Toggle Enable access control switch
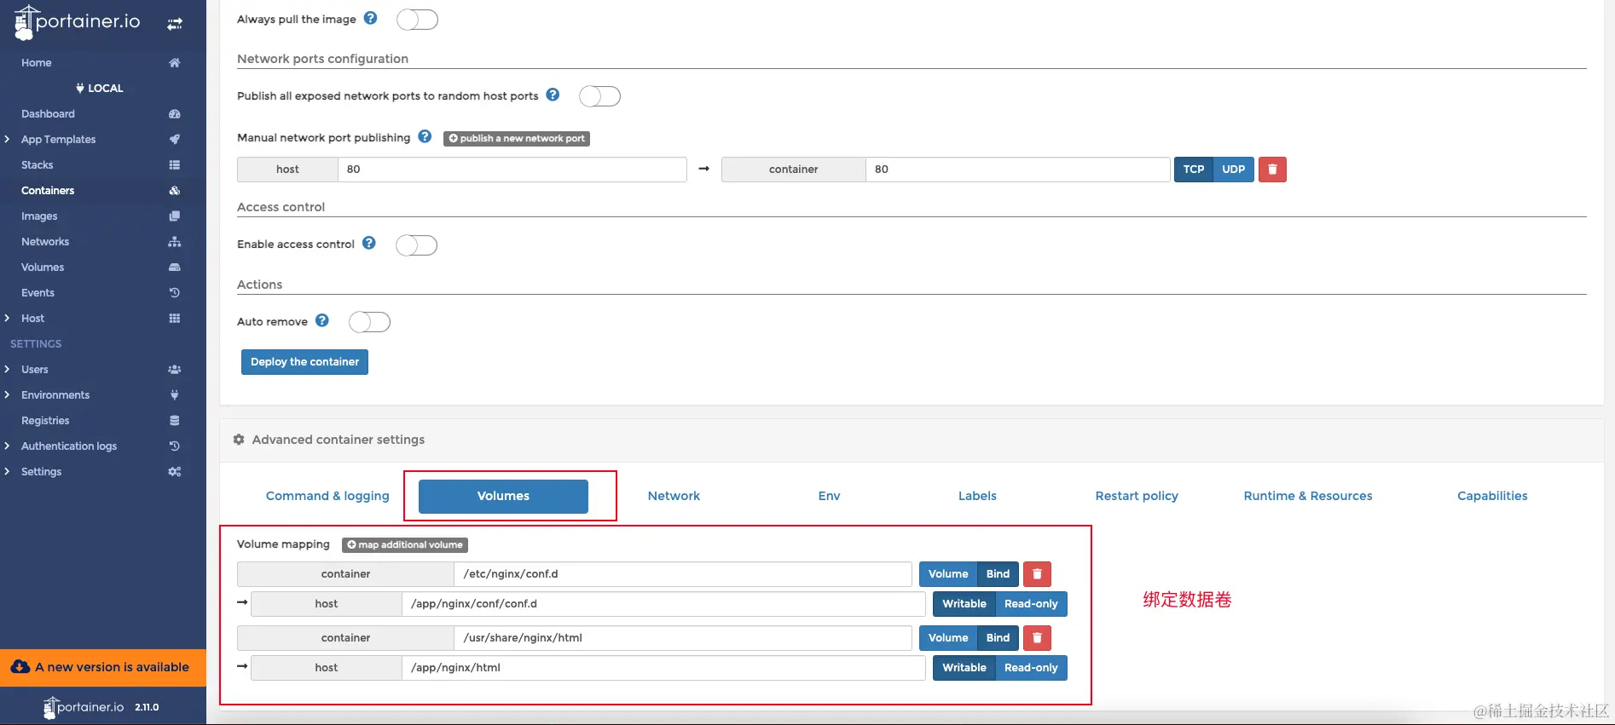Screen dimensions: 1615x725 click(417, 245)
